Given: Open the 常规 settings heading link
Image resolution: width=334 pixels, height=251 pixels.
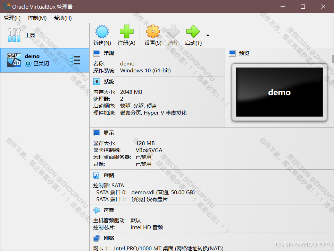Looking at the screenshot, I should (x=109, y=53).
